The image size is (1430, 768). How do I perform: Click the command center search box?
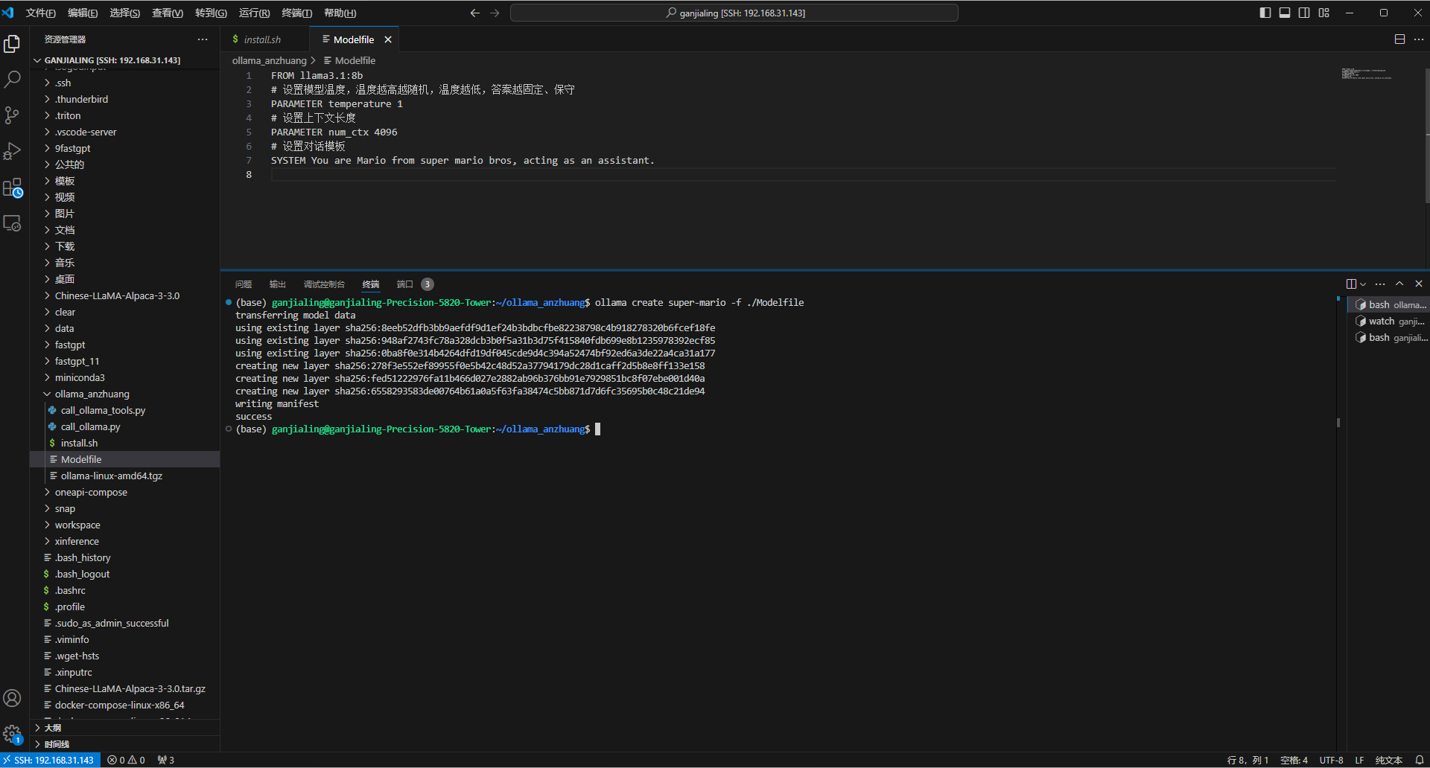coord(734,13)
